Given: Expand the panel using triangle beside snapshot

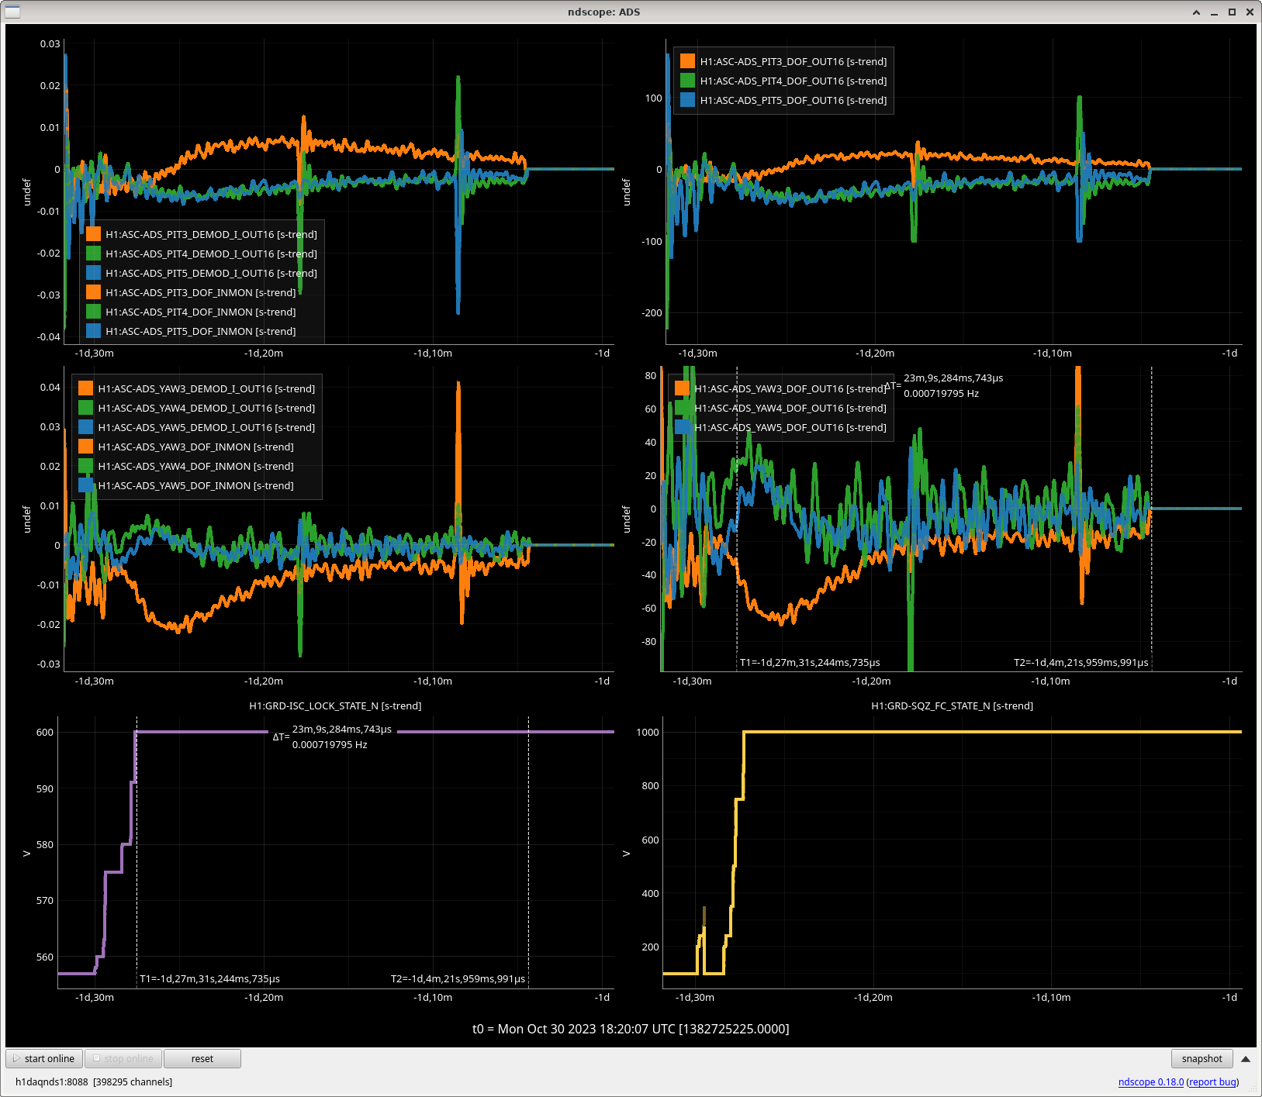Looking at the screenshot, I should click(x=1246, y=1058).
